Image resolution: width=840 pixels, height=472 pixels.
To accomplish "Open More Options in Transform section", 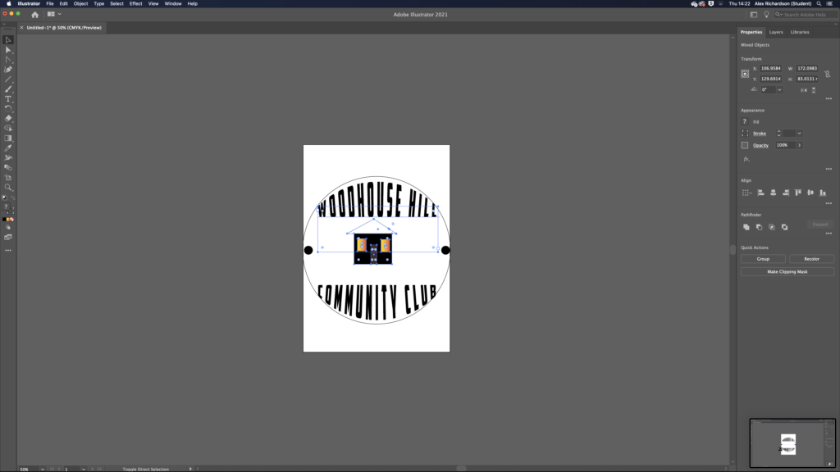I will tap(829, 98).
